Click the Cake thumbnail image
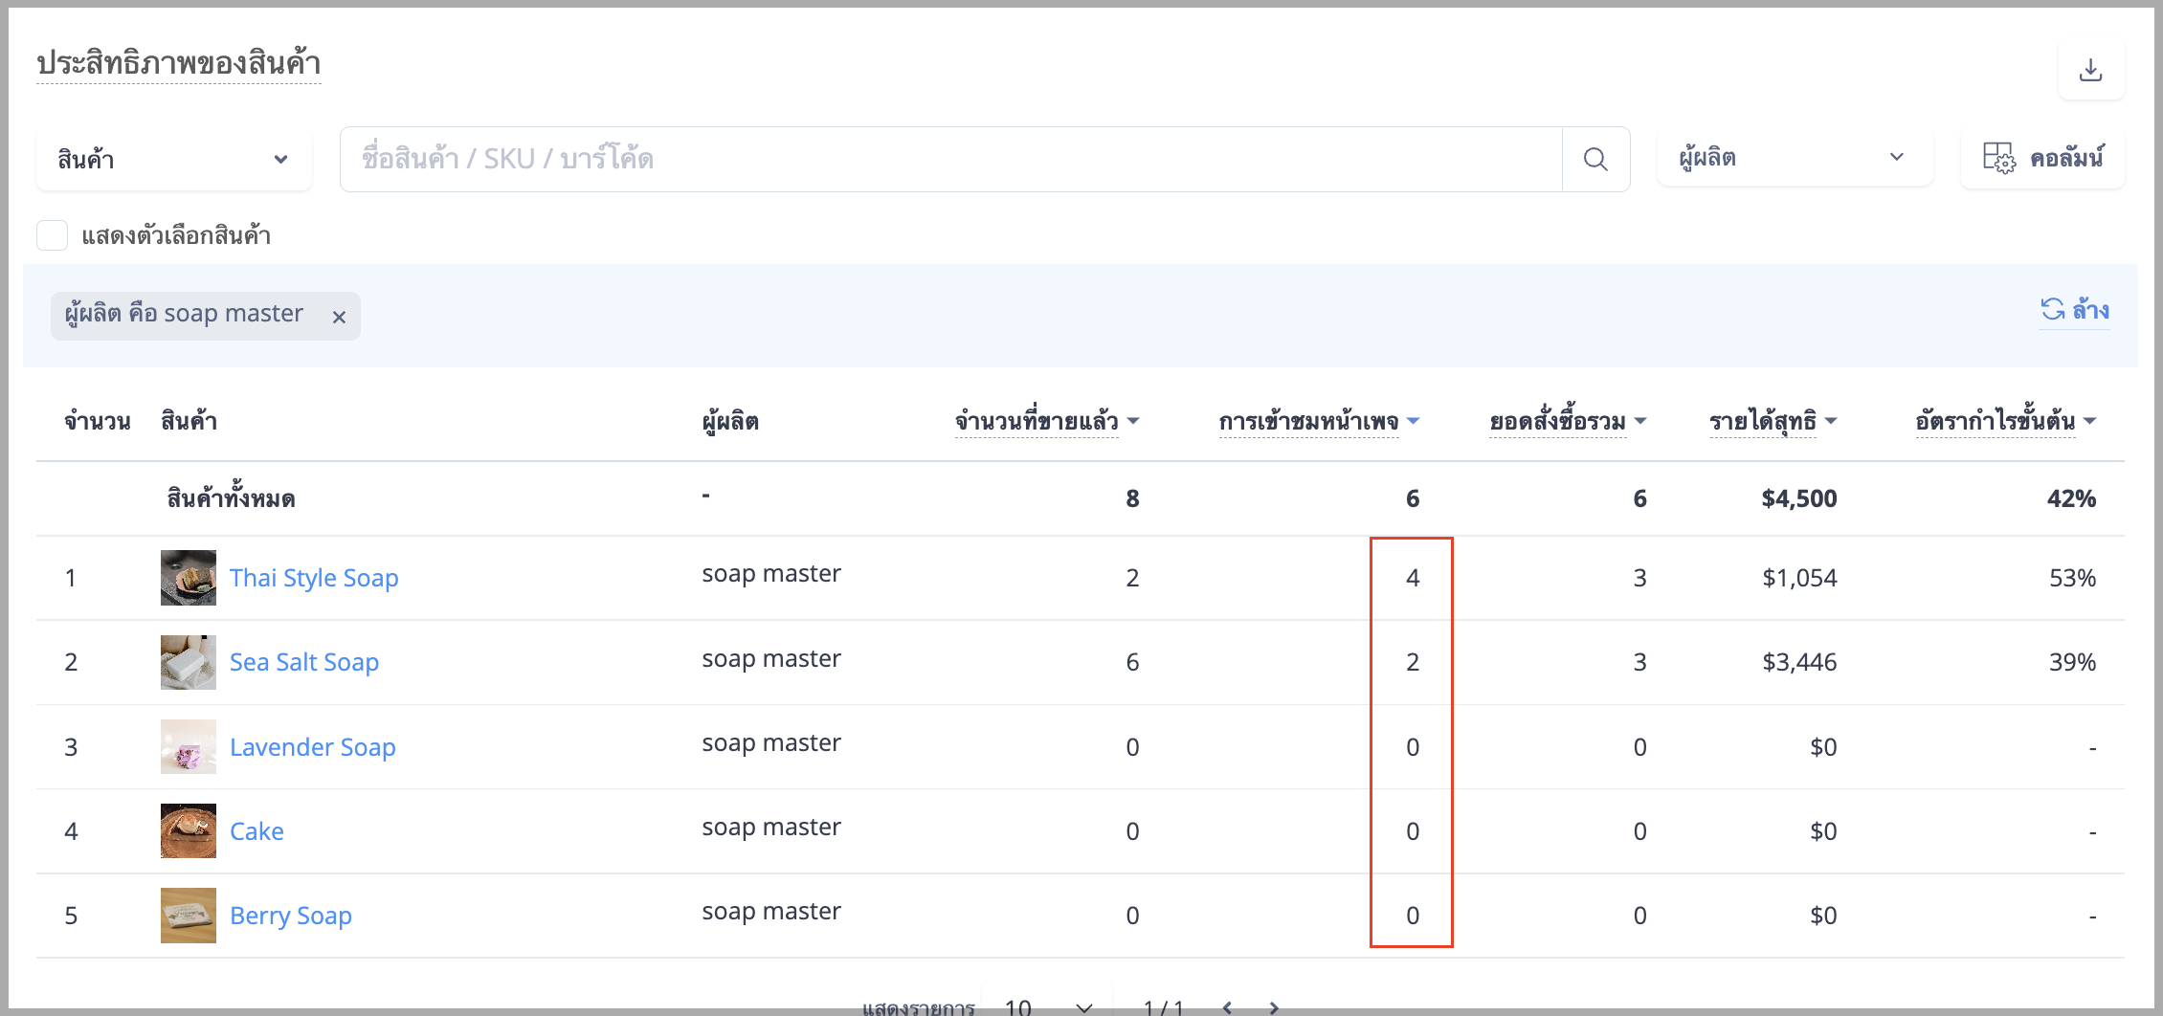Image resolution: width=2163 pixels, height=1016 pixels. click(x=189, y=830)
